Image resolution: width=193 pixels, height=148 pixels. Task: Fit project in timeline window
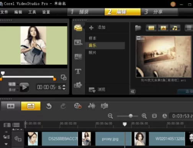(x=154, y=116)
